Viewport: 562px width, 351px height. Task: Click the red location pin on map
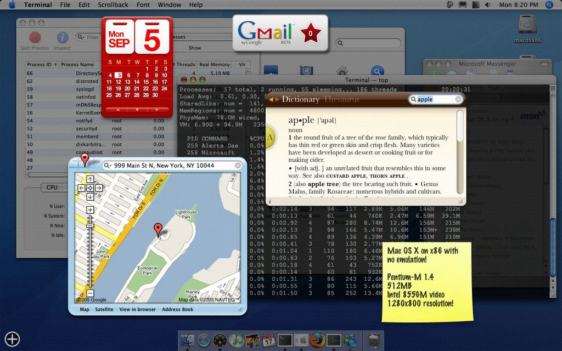pos(158,229)
